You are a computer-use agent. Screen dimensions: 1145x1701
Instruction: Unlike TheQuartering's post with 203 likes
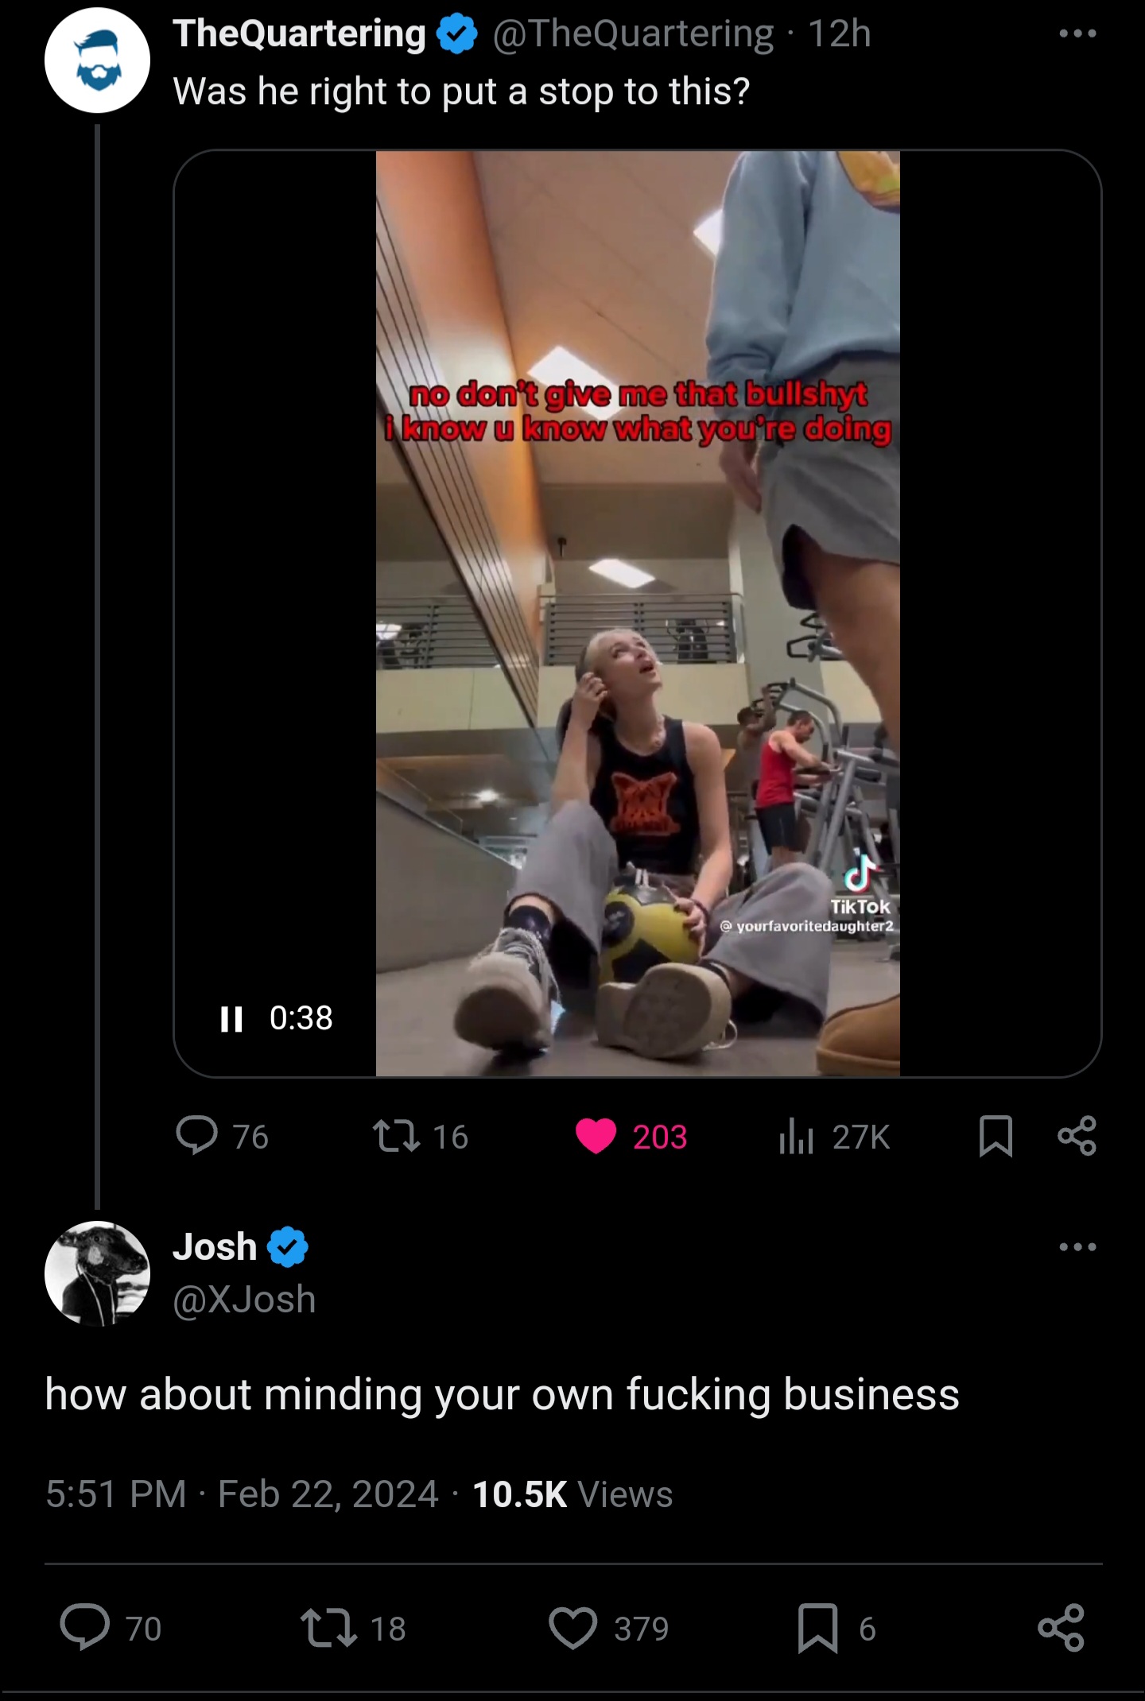[596, 1135]
